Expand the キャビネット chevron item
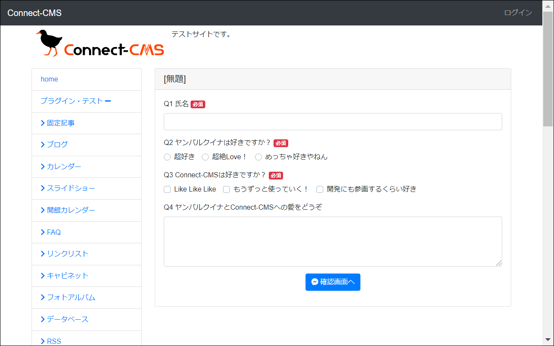 click(43, 276)
